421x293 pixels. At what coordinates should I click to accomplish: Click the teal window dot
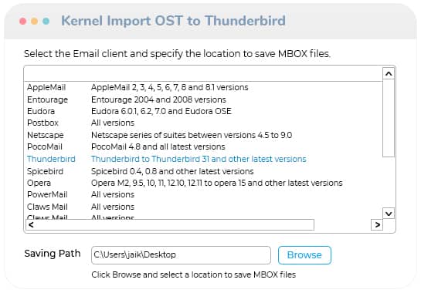click(x=46, y=21)
